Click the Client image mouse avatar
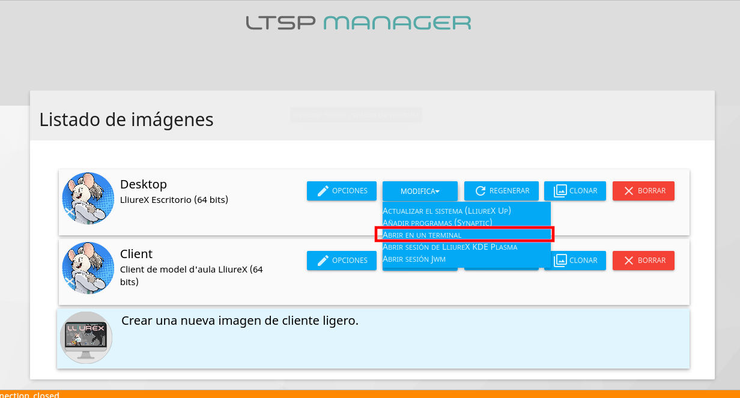This screenshot has width=740, height=398. (88, 268)
